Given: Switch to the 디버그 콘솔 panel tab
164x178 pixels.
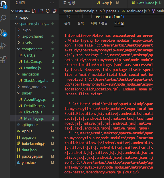Looking at the screenshot, I should point(99,23).
